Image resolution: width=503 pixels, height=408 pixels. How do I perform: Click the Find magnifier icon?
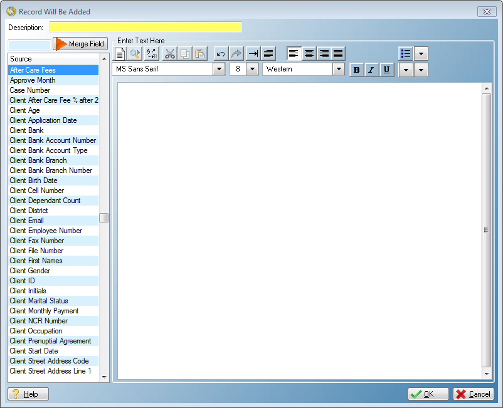[x=135, y=54]
